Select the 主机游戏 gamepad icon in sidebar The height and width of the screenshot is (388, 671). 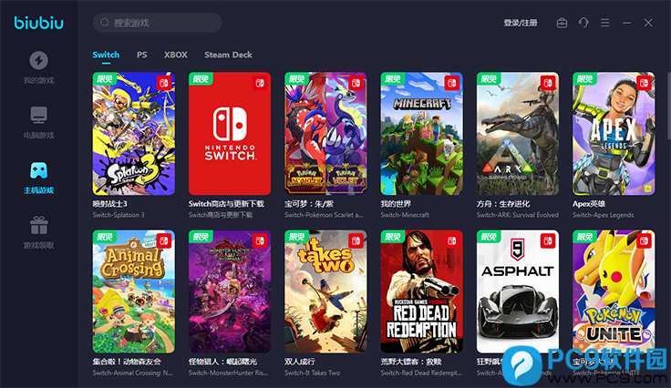[38, 170]
